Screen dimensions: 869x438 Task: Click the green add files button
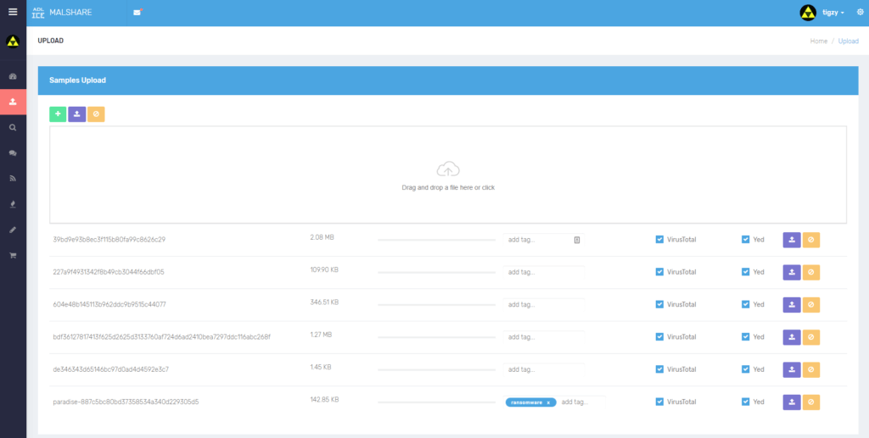[x=58, y=114]
